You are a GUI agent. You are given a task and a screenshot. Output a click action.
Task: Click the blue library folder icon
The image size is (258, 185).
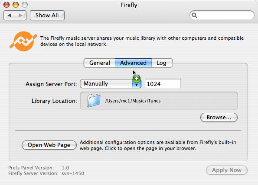click(94, 101)
